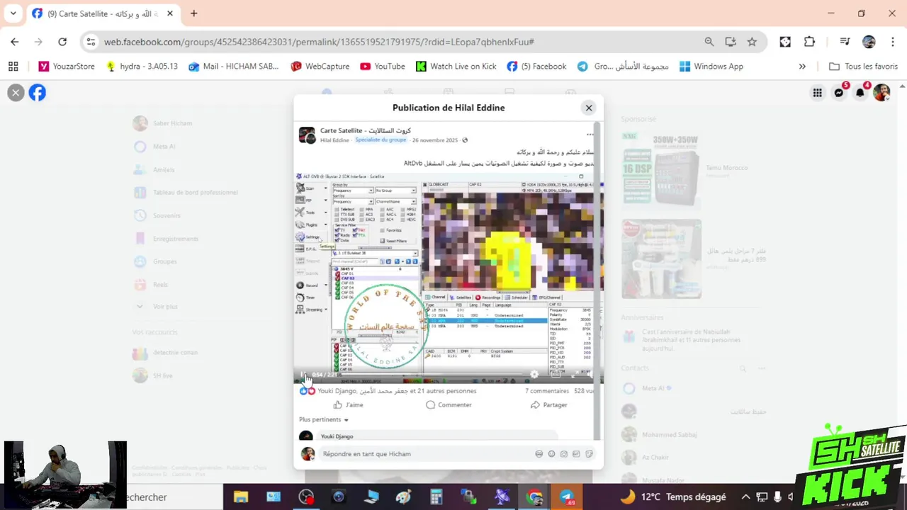Expand the Plus pertinents sort dropdown
This screenshot has height=510, width=907.
324,419
